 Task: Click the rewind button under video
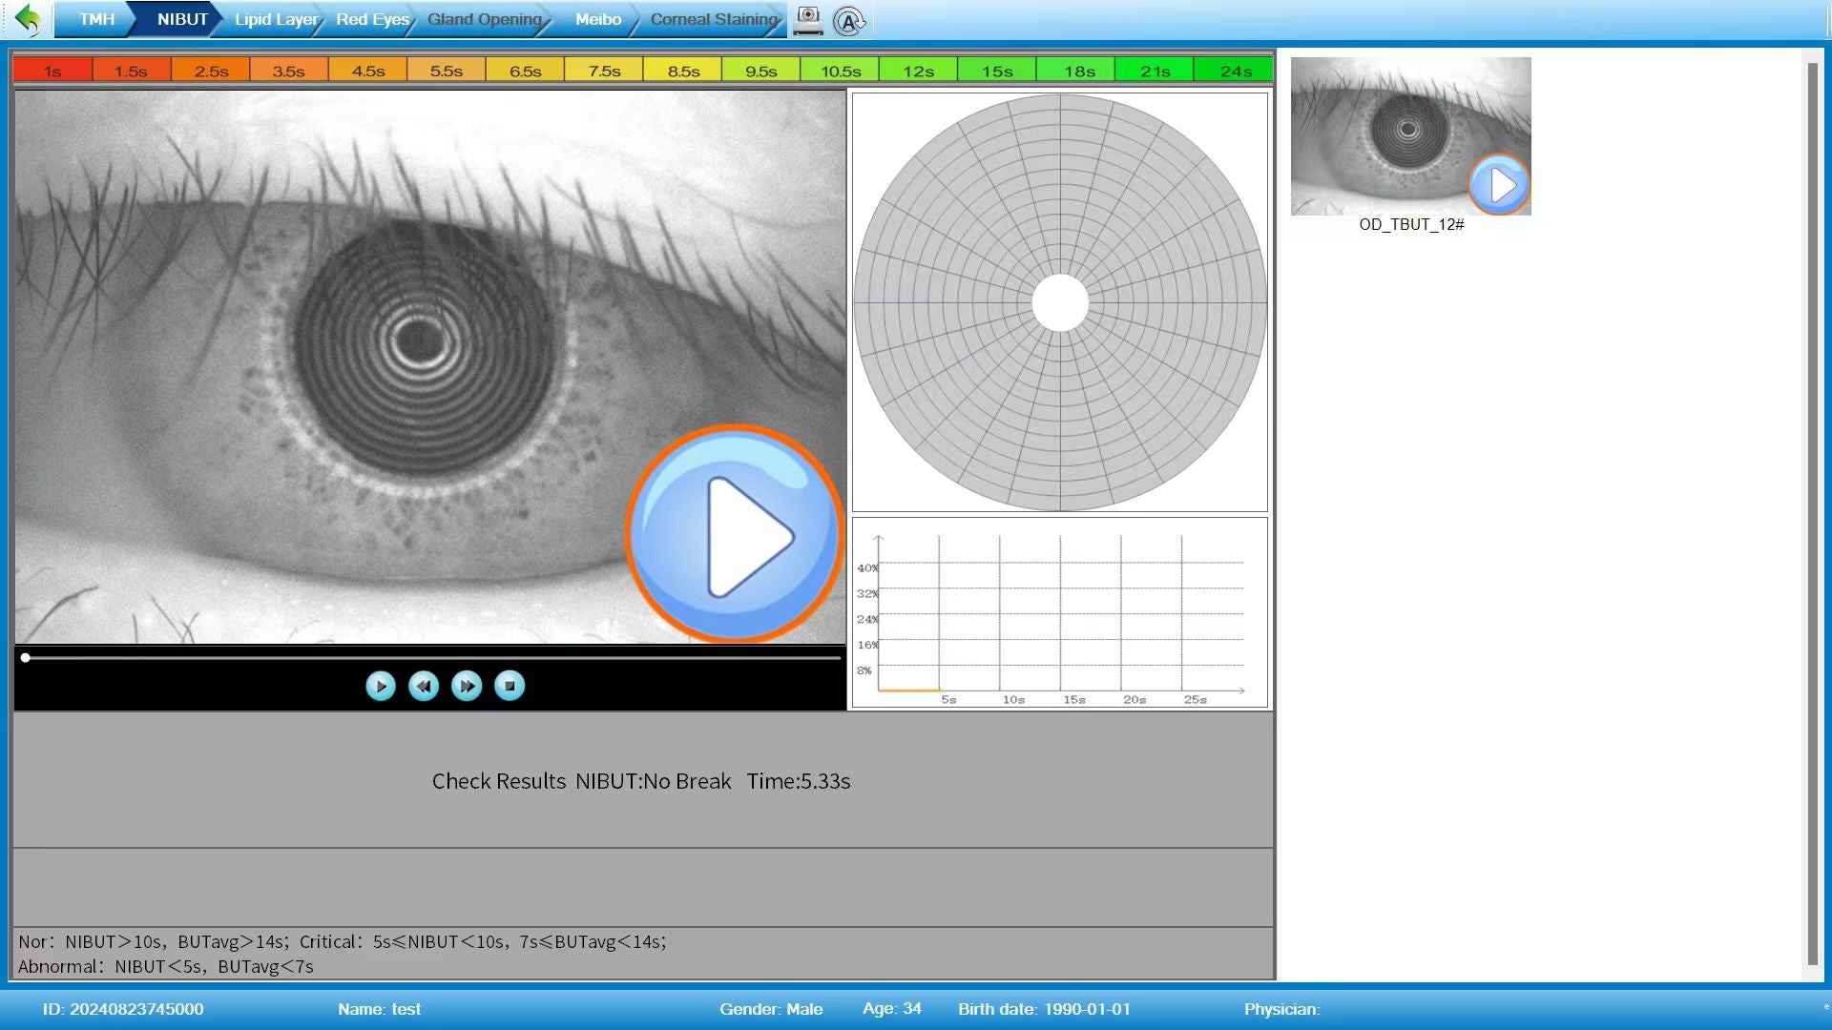(424, 686)
